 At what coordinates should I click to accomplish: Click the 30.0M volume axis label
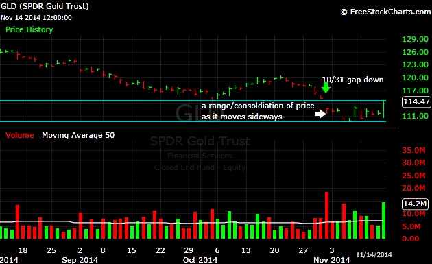click(413, 163)
